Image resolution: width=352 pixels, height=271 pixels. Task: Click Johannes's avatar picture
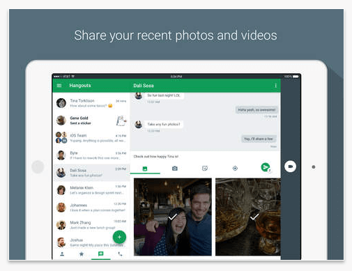tap(61, 208)
